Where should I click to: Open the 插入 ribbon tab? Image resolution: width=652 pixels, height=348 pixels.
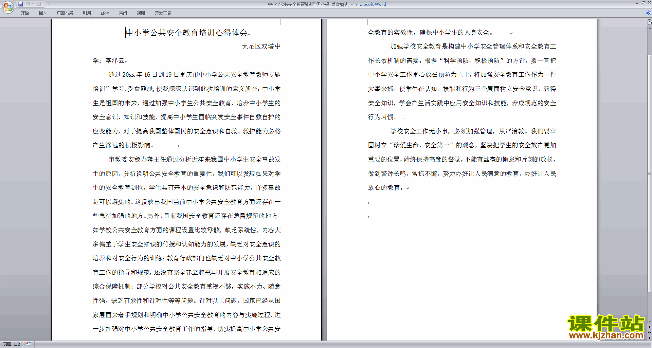42,13
